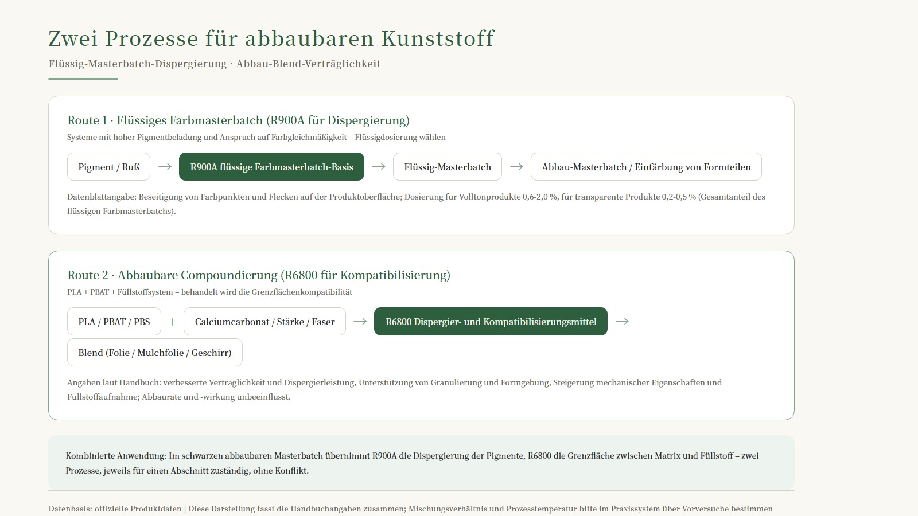This screenshot has height=516, width=918.
Task: Click the 'Pigment / Ruß' box
Action: click(x=108, y=167)
